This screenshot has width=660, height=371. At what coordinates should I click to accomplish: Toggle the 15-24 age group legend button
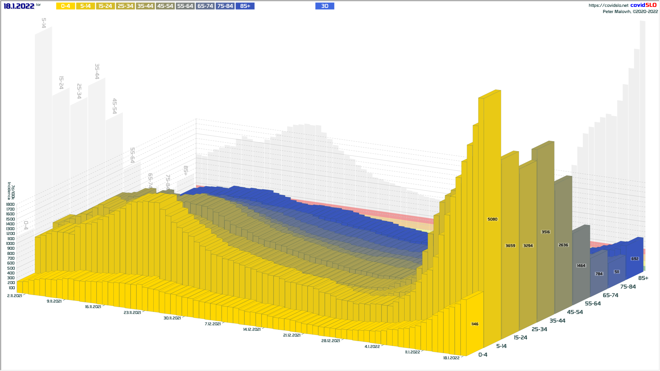coord(105,6)
